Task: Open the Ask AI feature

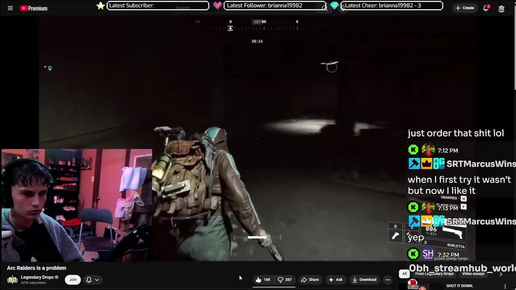Action: point(335,280)
